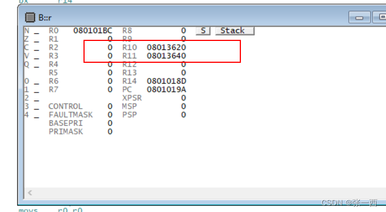
Task: Click the PRIMASK register label
Action: click(x=66, y=131)
